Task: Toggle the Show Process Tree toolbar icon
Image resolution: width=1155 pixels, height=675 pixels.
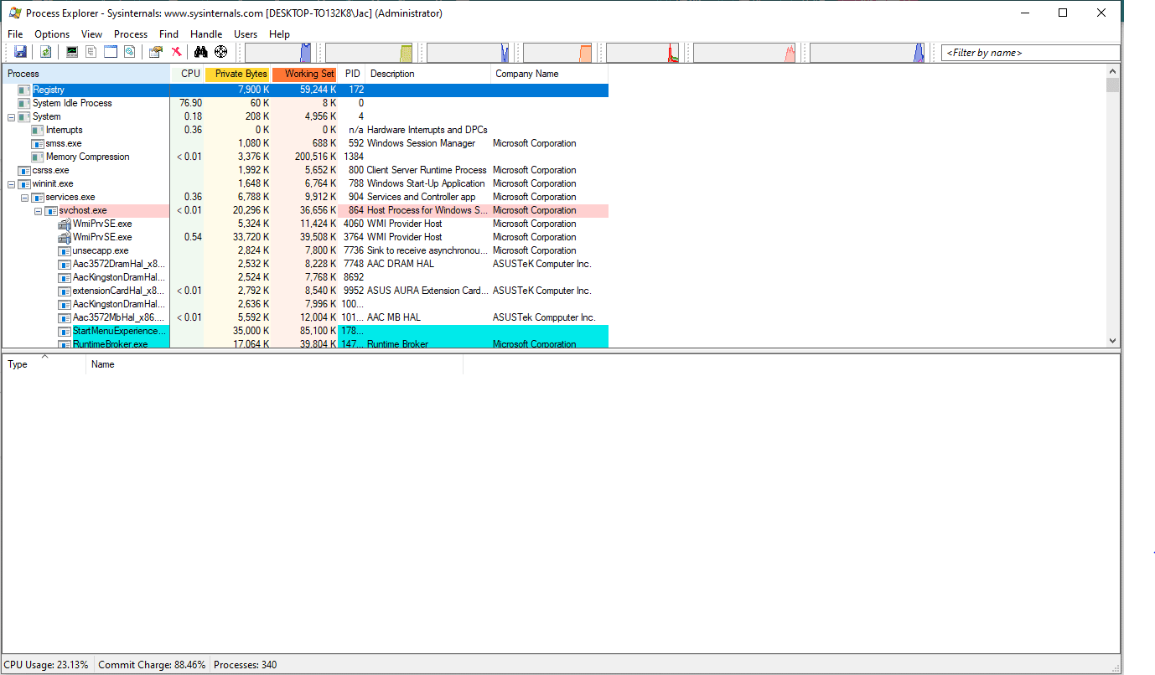Action: click(x=91, y=52)
